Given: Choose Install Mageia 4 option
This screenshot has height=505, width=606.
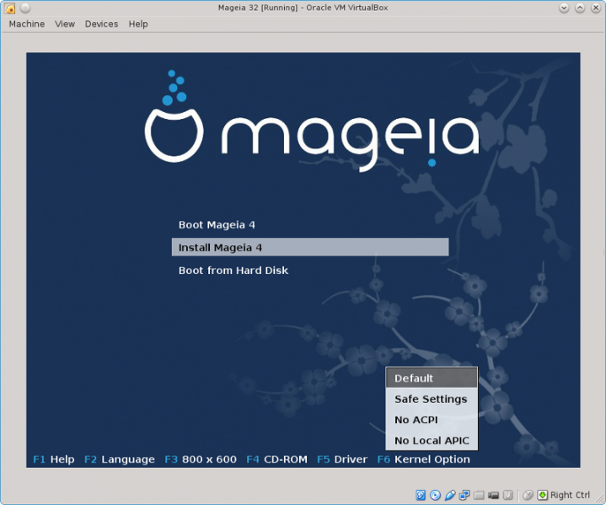Looking at the screenshot, I should click(x=310, y=247).
